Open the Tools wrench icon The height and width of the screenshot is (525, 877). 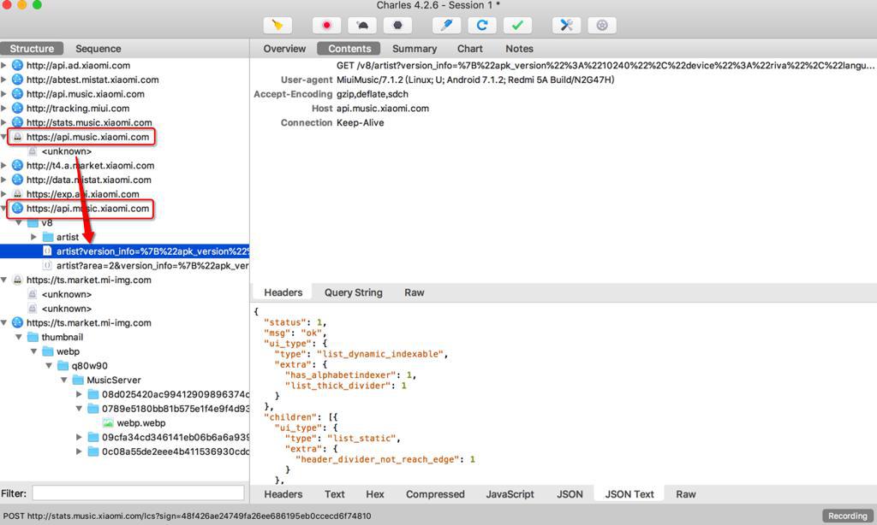tap(566, 25)
